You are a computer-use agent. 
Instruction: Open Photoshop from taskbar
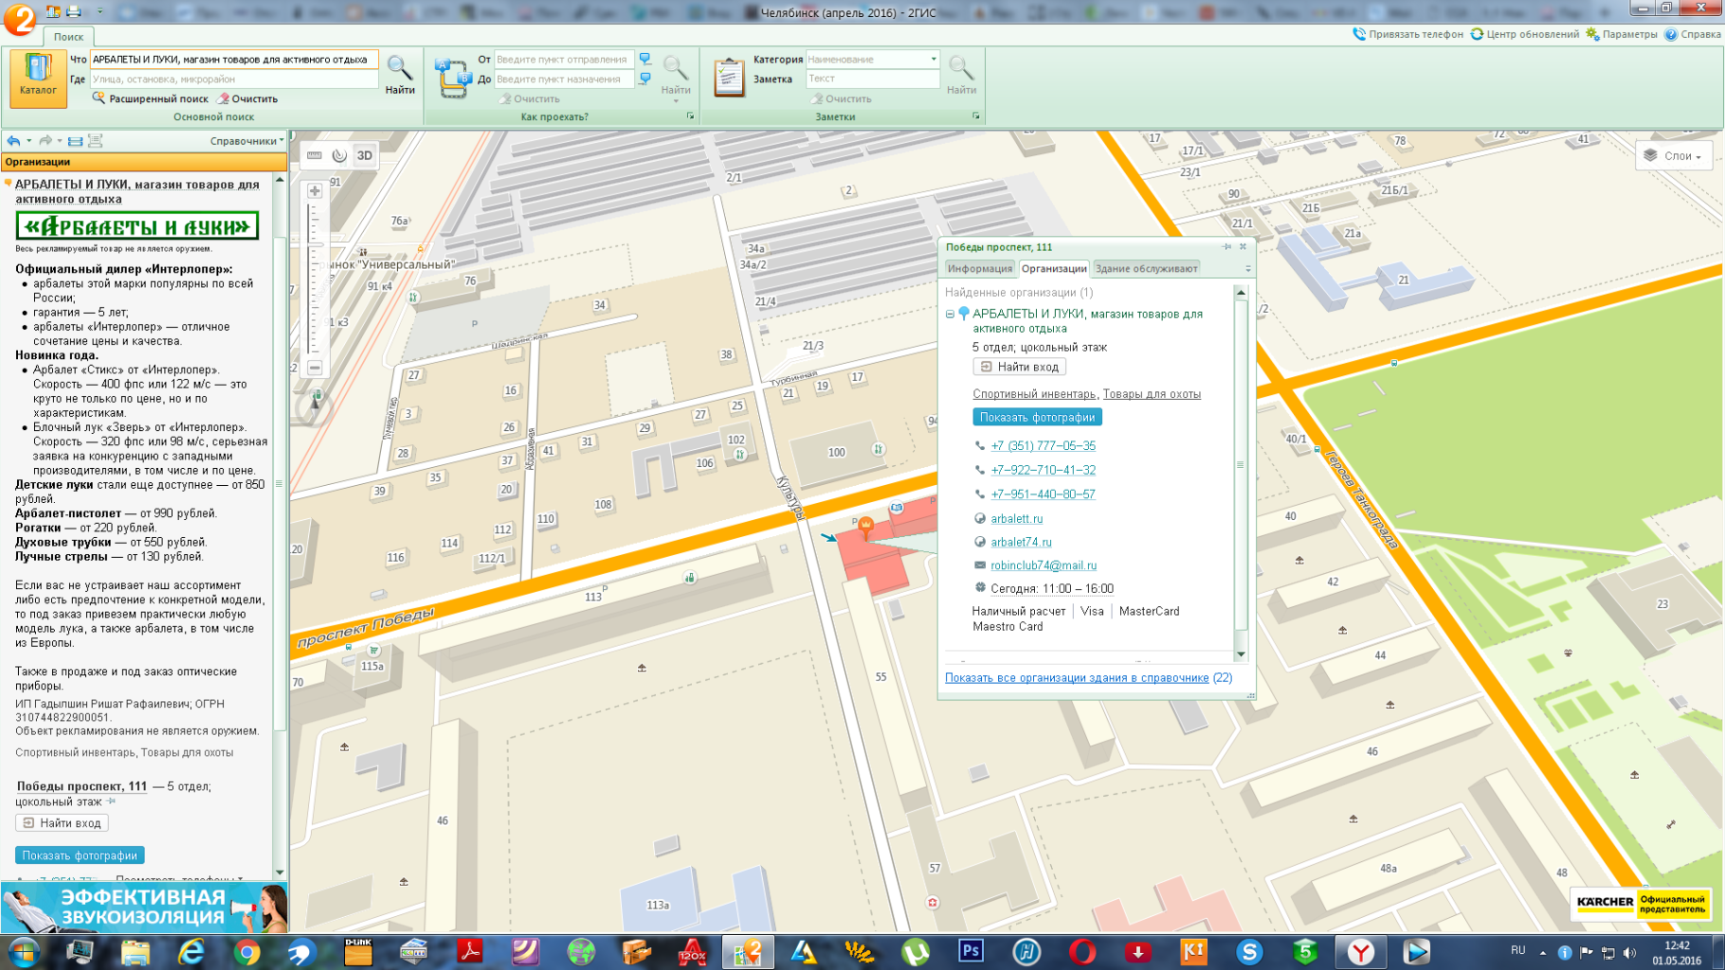click(971, 951)
